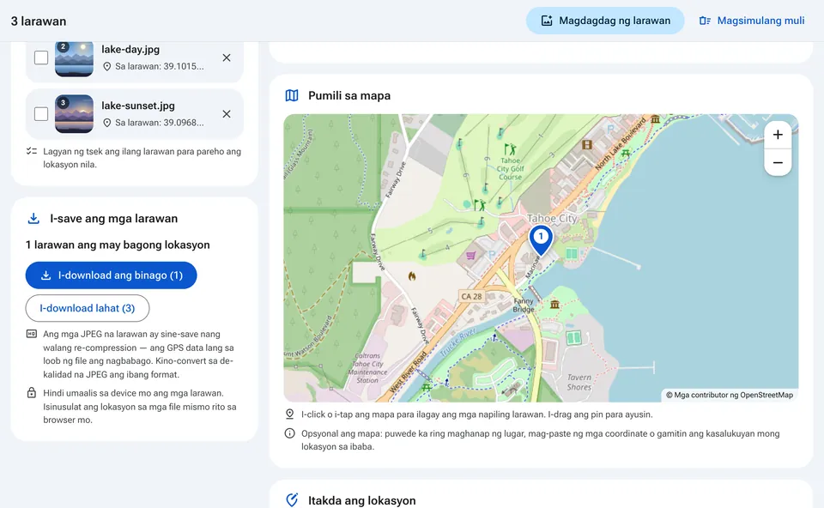Click the map icon beside Pumili sa mapa

[x=292, y=95]
